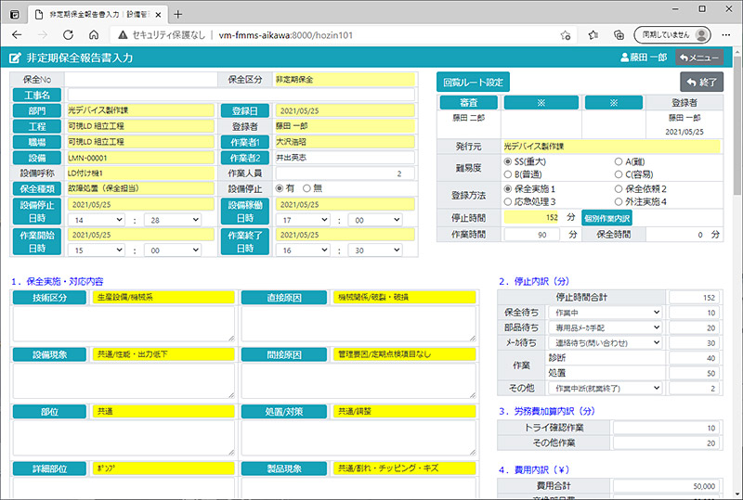Reload the page with refresh icon
Viewport: 743px width, 500px height.
[68, 34]
